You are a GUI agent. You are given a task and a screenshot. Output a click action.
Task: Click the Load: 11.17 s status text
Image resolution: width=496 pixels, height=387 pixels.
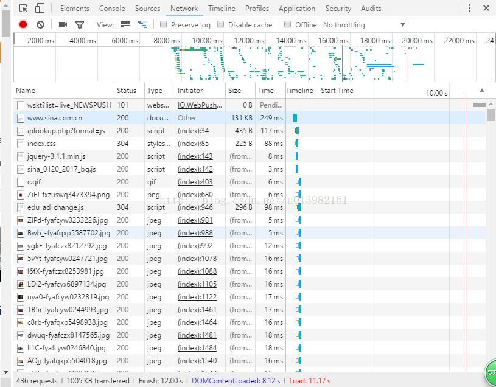pos(310,381)
